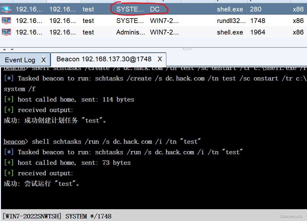Click rundll32... process cell
This screenshot has height=221, width=307.
[231, 21]
